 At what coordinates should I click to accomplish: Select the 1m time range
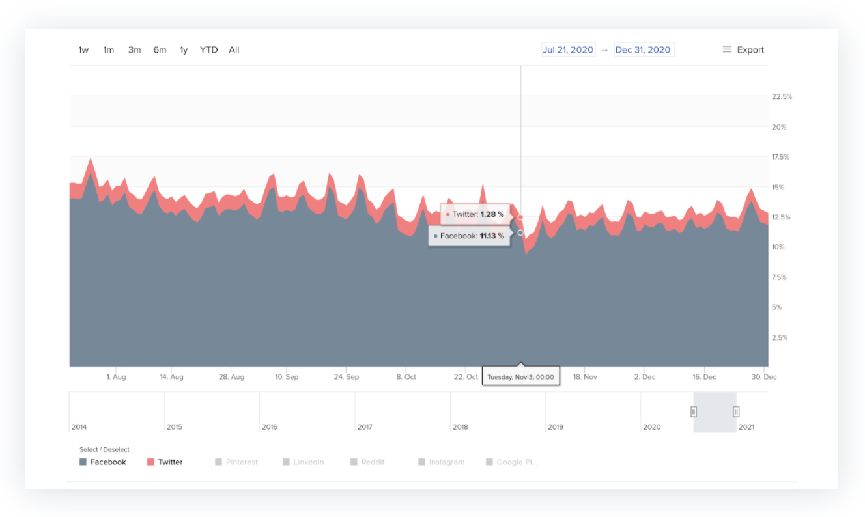(x=108, y=50)
